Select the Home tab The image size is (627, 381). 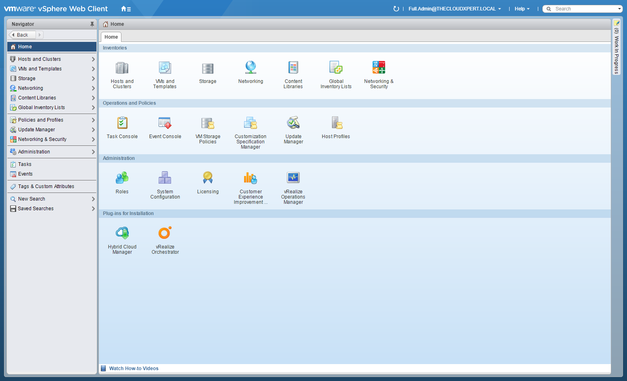(x=111, y=37)
